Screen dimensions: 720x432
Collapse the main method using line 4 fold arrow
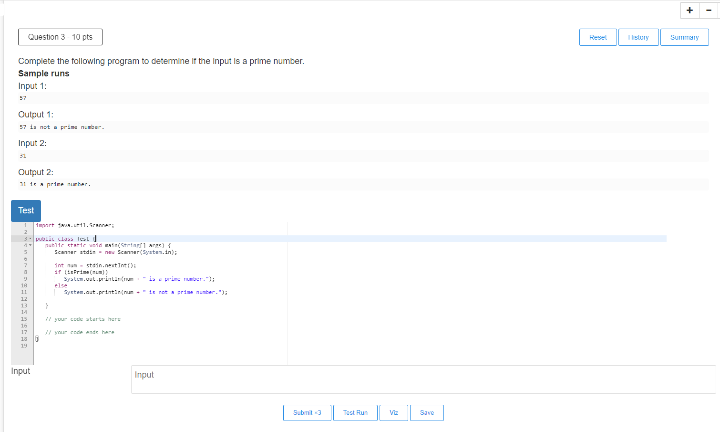click(x=30, y=245)
